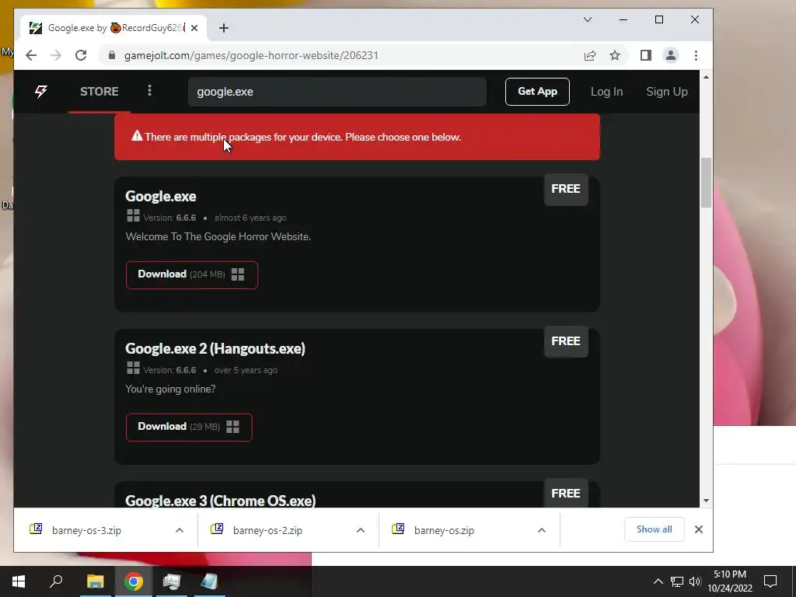Select the Google.exe by RecordGuy626 tab

113,28
